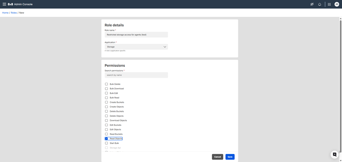The width and height of the screenshot is (342, 162).
Task: Open the AS user avatar menu
Action: (x=337, y=4)
